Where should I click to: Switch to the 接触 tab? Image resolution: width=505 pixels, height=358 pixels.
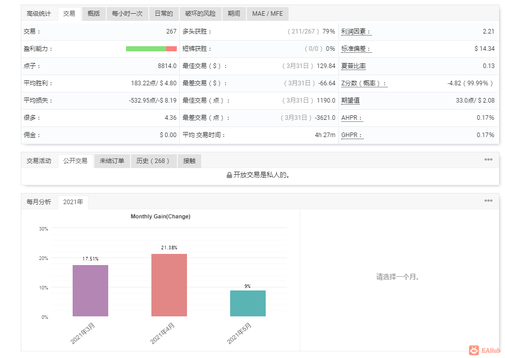[x=190, y=160]
